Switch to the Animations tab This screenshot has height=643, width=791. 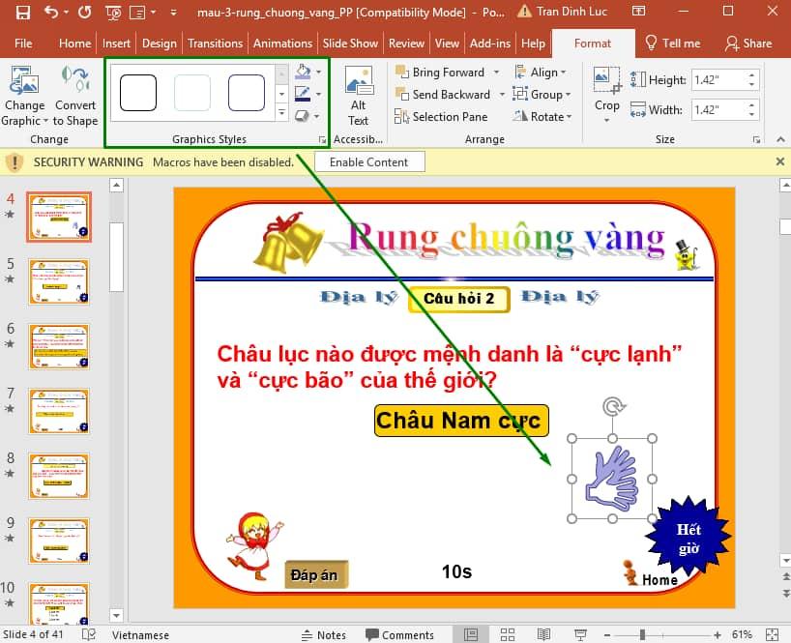282,43
